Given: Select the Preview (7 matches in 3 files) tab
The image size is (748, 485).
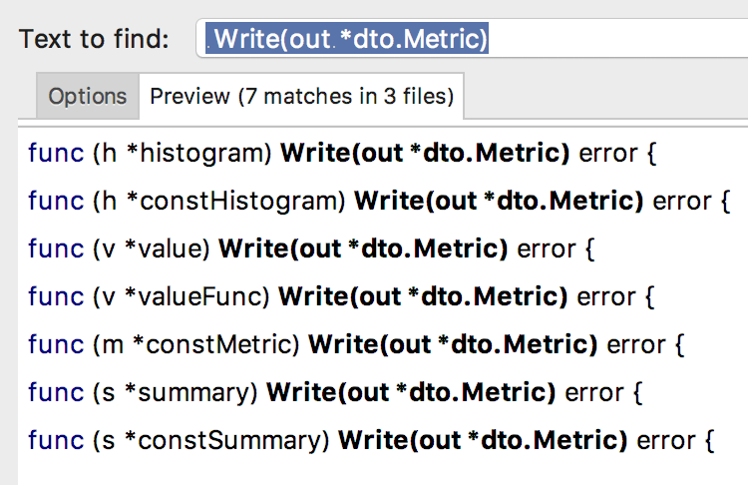Looking at the screenshot, I should click(x=301, y=96).
